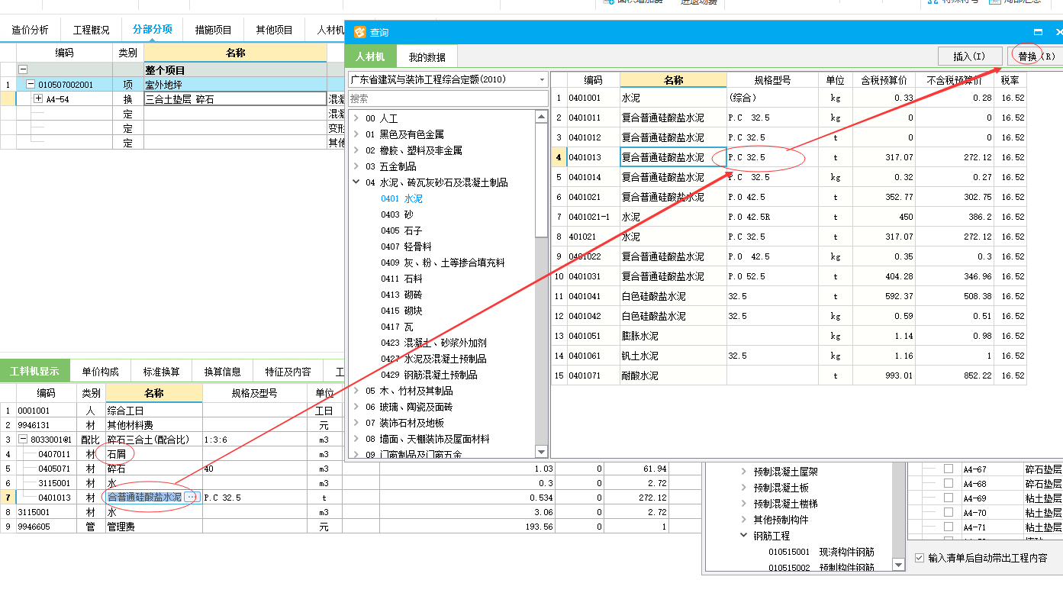Switch to the 工程概况 tab
The width and height of the screenshot is (1063, 609).
tap(92, 31)
